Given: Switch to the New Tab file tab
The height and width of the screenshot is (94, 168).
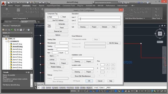Looking at the screenshot, I should pos(8,22).
